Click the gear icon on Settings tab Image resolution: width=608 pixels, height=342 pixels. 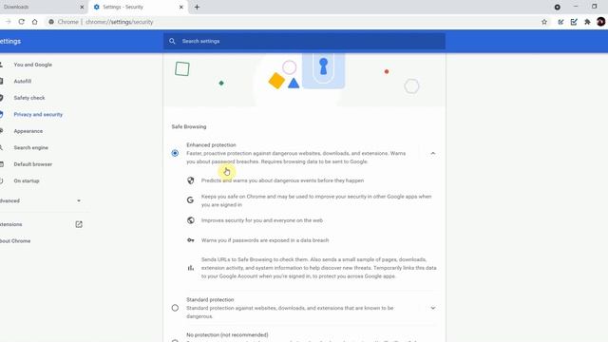[x=97, y=7]
